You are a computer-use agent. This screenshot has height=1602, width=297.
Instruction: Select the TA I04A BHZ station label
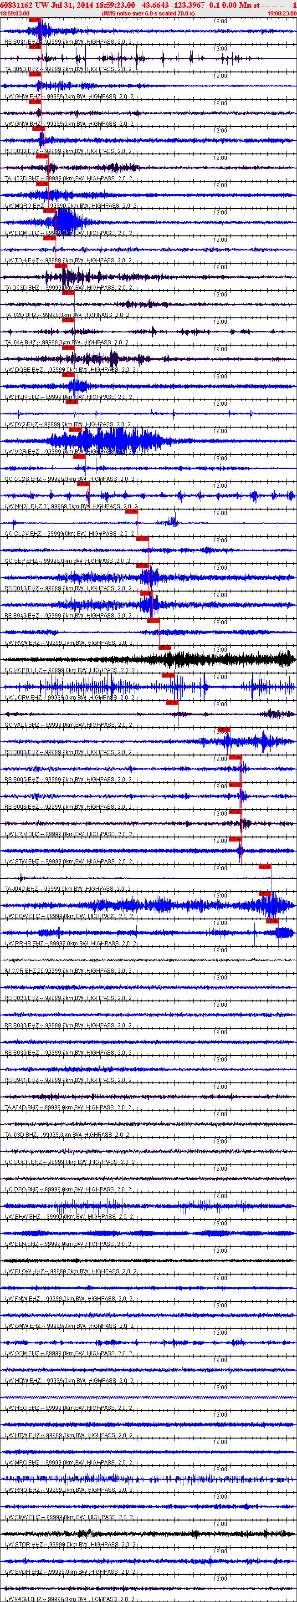(67, 342)
